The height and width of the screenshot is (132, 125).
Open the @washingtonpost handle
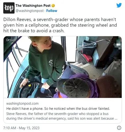[30, 11]
